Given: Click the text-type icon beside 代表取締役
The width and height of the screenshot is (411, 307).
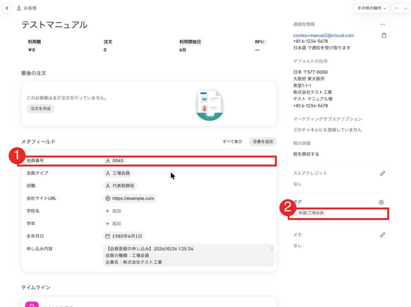Looking at the screenshot, I should (108, 186).
